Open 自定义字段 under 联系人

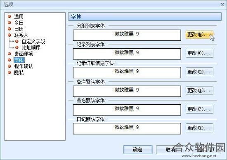pyautogui.click(x=33, y=41)
